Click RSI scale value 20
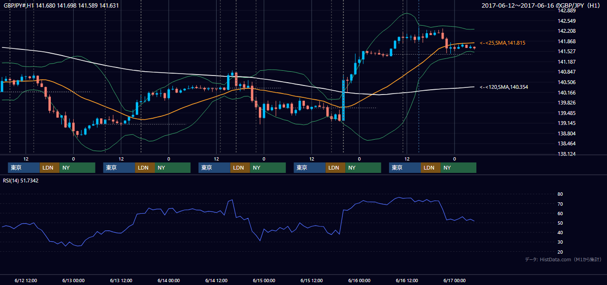Screen dimensions: 607x285 click(x=560, y=252)
